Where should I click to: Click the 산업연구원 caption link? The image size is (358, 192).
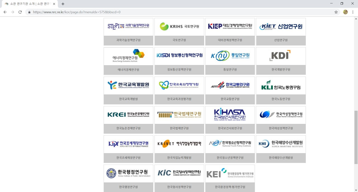pos(281,40)
